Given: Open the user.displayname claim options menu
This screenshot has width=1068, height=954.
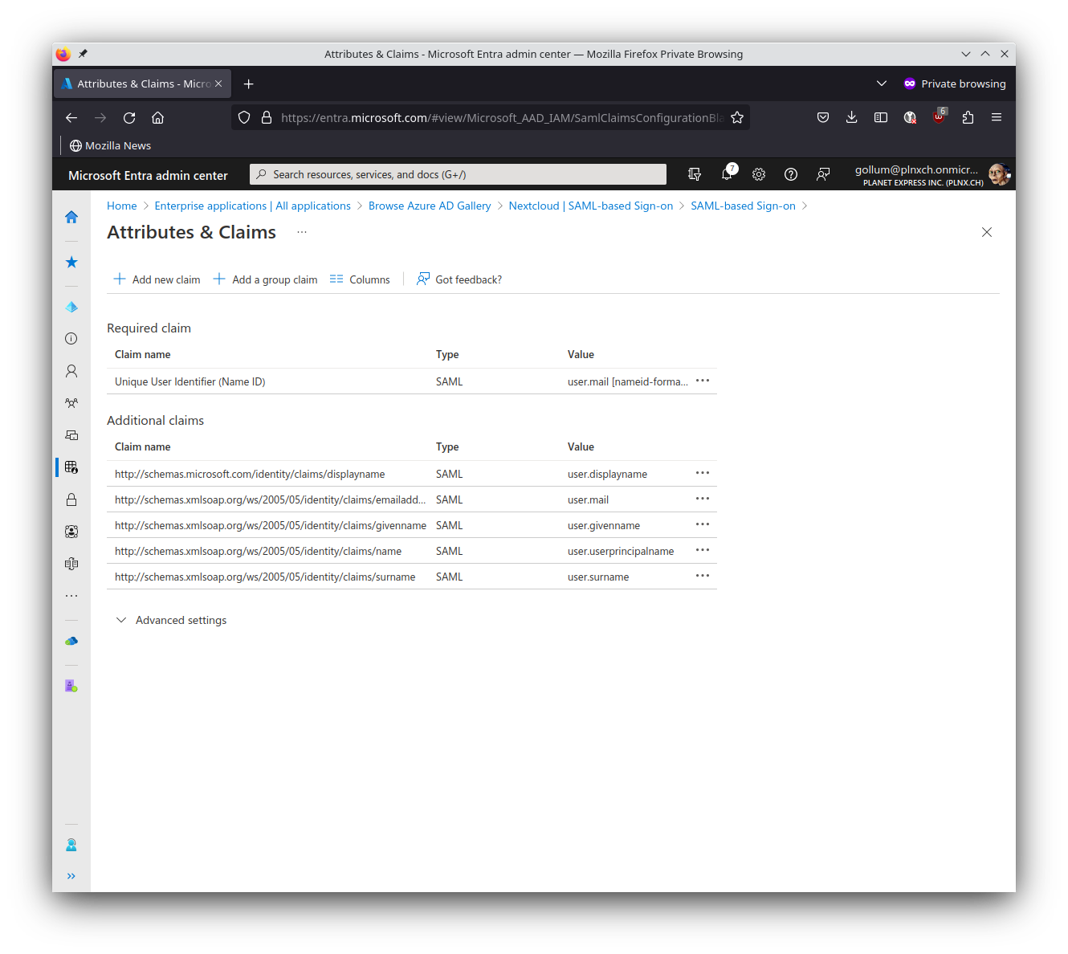Looking at the screenshot, I should tap(702, 473).
